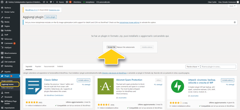Open WooCommerce sidebar icon
The width and height of the screenshot is (240, 110).
click(2, 53)
